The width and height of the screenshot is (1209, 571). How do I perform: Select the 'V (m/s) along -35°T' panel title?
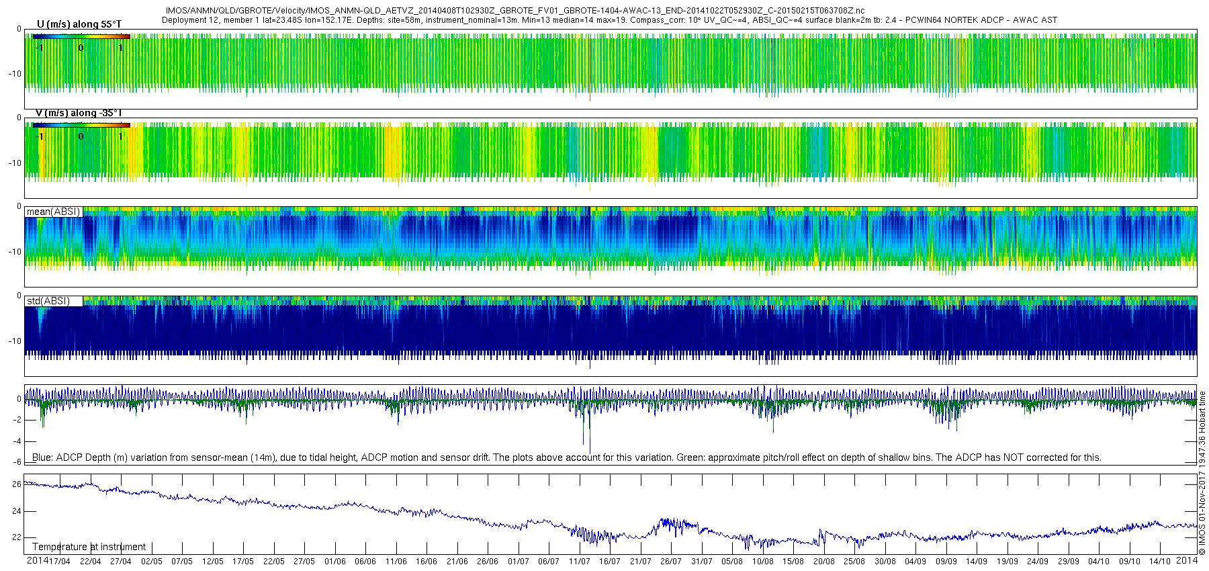pyautogui.click(x=79, y=113)
